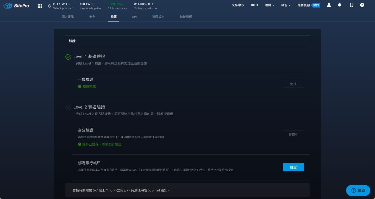Switch to the API tab
375x199 pixels.
coord(134,17)
